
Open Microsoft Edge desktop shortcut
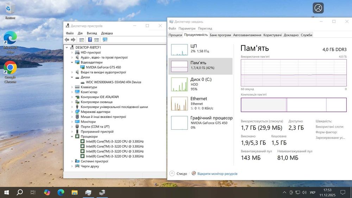[x=10, y=43]
